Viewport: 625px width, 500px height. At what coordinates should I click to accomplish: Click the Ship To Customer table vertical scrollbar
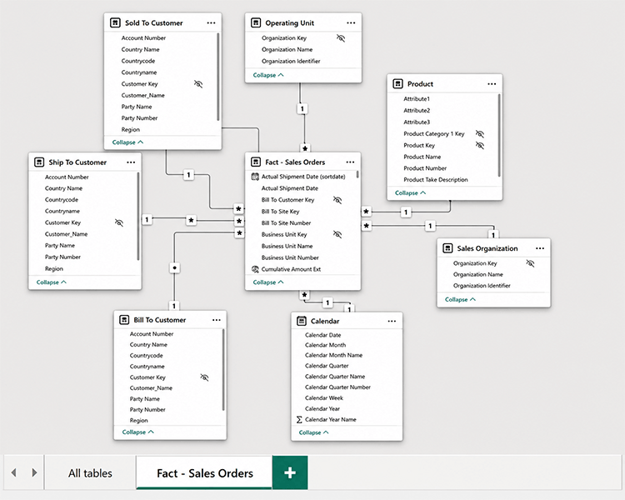[138, 216]
